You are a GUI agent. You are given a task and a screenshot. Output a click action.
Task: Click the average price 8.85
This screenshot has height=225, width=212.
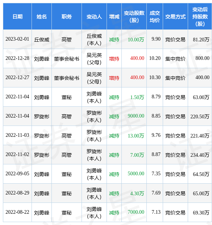[156, 116]
